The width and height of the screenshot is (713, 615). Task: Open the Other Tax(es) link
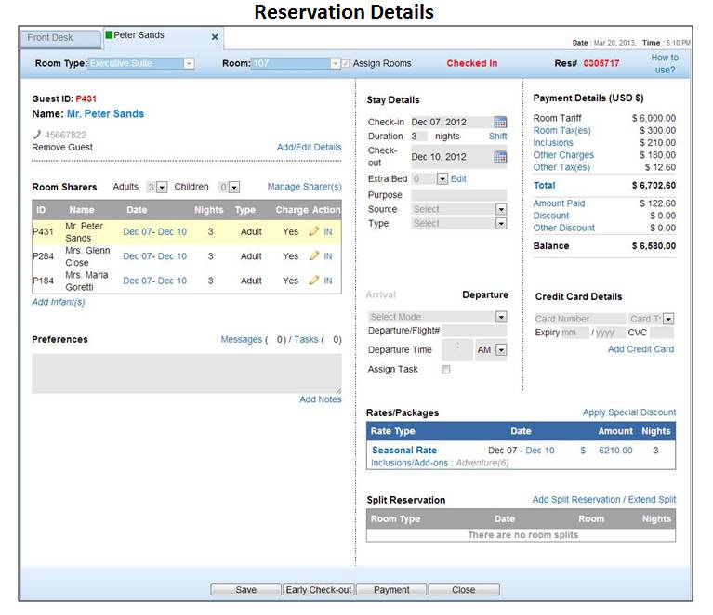(x=561, y=167)
